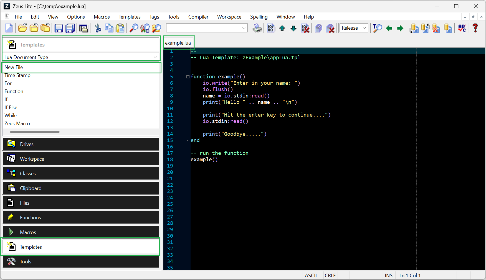486x280 pixels.
Task: Click the Find magnifying glass icon
Action: pos(134,28)
